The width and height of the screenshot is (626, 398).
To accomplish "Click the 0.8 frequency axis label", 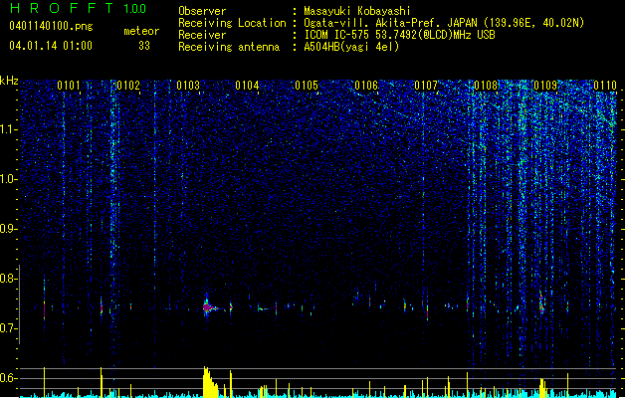I will [9, 279].
